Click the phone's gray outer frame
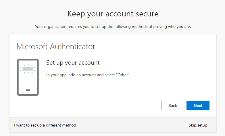This screenshot has height=136, width=225. click(x=18, y=77)
